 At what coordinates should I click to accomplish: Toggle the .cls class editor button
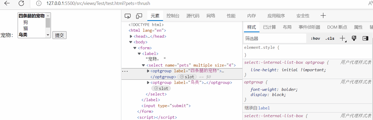pos(330,38)
